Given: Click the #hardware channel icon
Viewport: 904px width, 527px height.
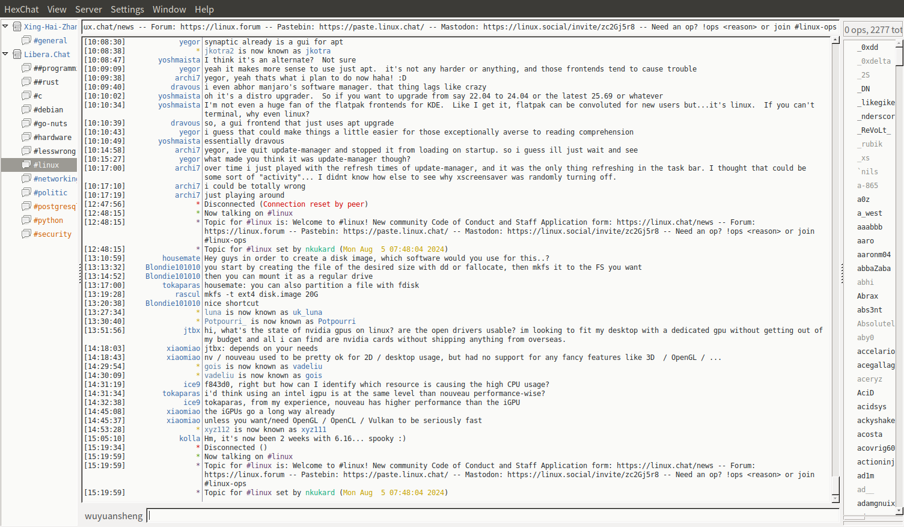Looking at the screenshot, I should tap(26, 137).
